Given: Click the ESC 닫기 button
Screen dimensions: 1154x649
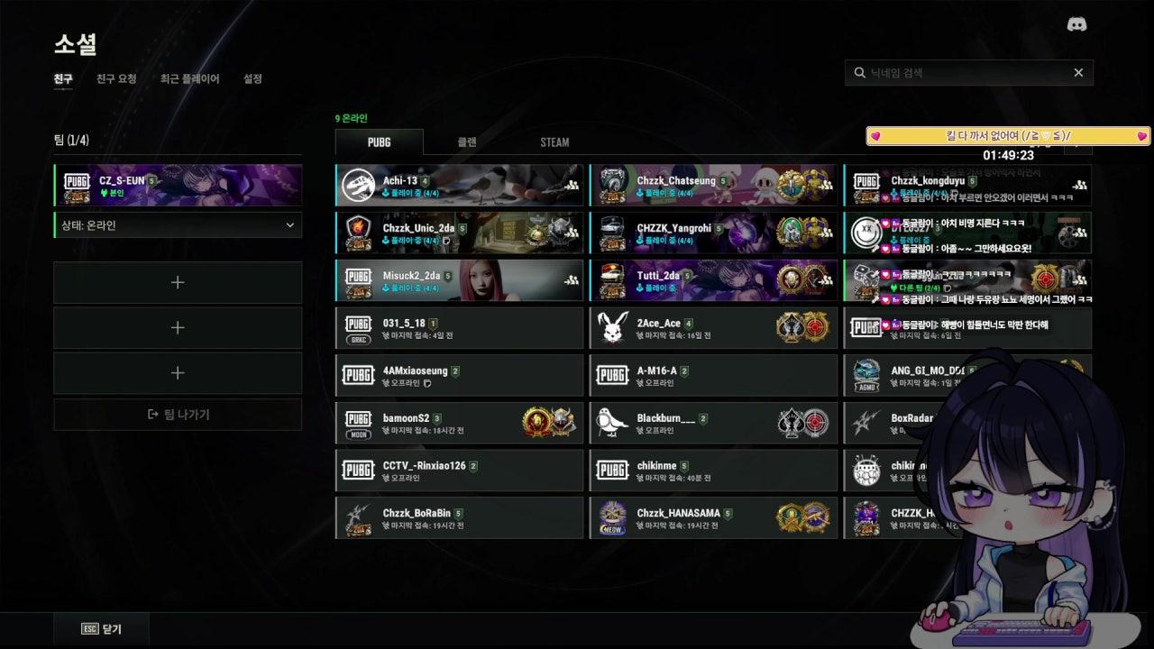Looking at the screenshot, I should pos(101,629).
